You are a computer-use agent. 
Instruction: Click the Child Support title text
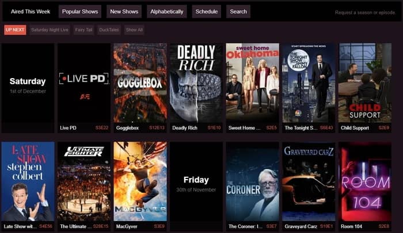[x=355, y=128]
